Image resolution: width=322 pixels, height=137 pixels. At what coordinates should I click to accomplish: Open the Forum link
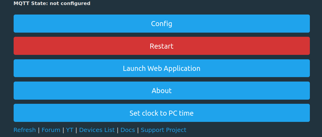click(51, 130)
